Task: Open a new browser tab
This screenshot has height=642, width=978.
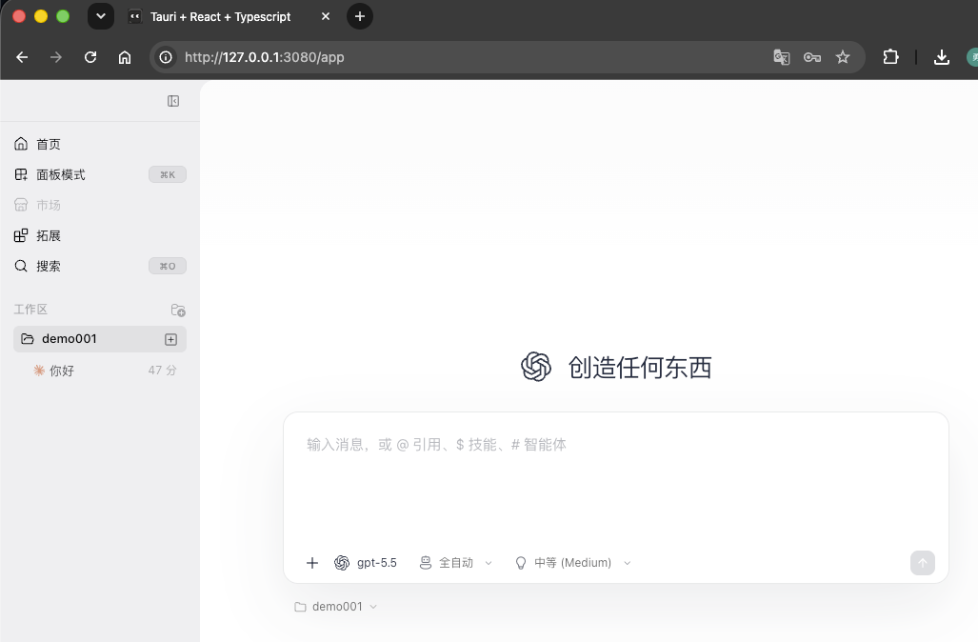Action: click(360, 17)
